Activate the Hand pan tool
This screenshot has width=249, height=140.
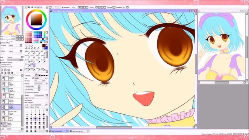(x=35, y=48)
